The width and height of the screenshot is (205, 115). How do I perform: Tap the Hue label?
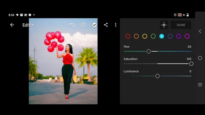pos(127,47)
